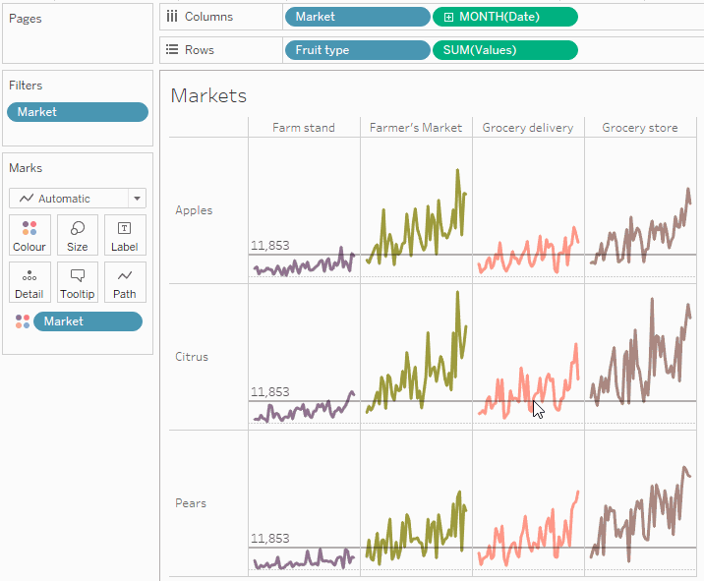Click the Citrus row header
Image resolution: width=704 pixels, height=581 pixels.
[x=192, y=357]
